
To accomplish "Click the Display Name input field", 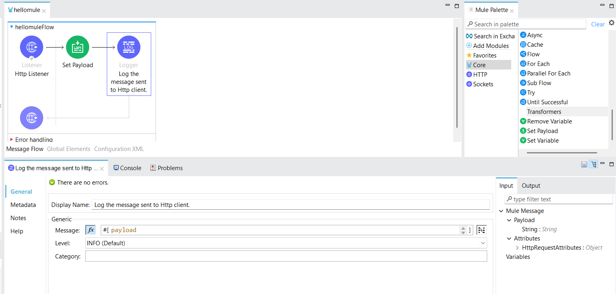I will [291, 205].
